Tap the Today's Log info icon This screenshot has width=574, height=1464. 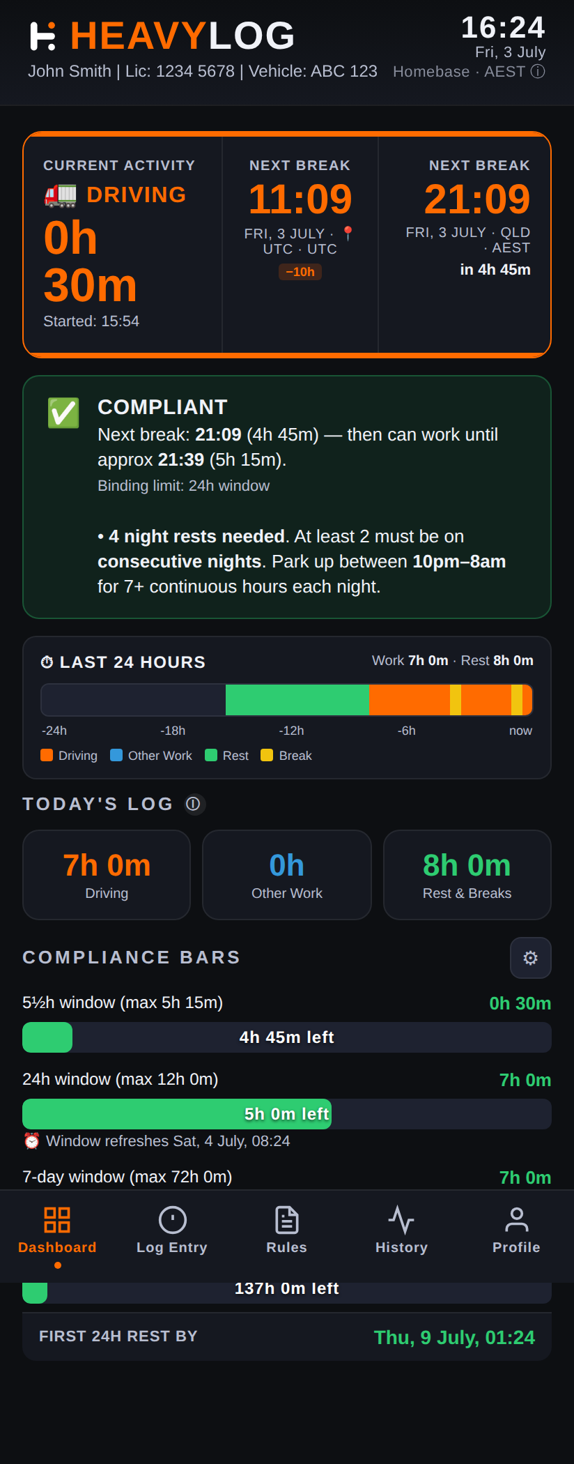tap(194, 804)
